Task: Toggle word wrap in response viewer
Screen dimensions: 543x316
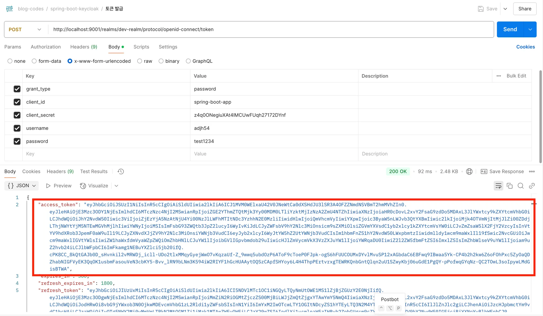Action: 498,186
